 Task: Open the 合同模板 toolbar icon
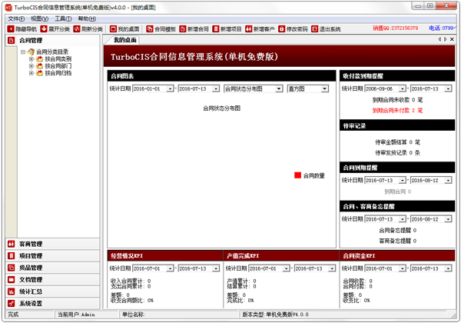tap(150, 28)
